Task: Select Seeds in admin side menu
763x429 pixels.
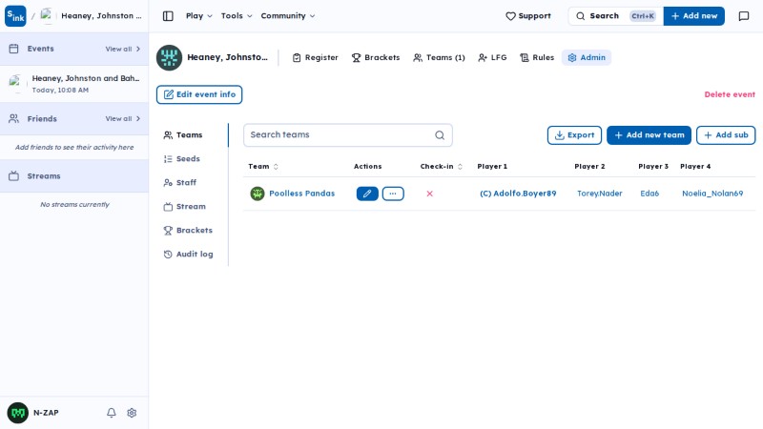Action: [x=182, y=159]
